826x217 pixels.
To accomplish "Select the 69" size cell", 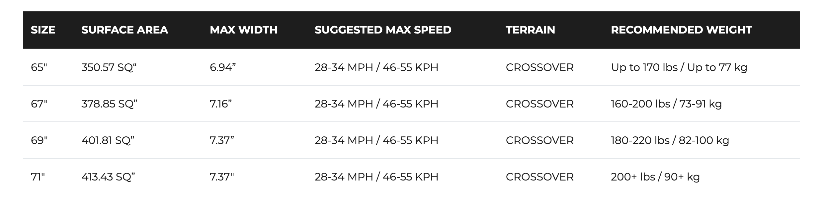I will coord(39,140).
